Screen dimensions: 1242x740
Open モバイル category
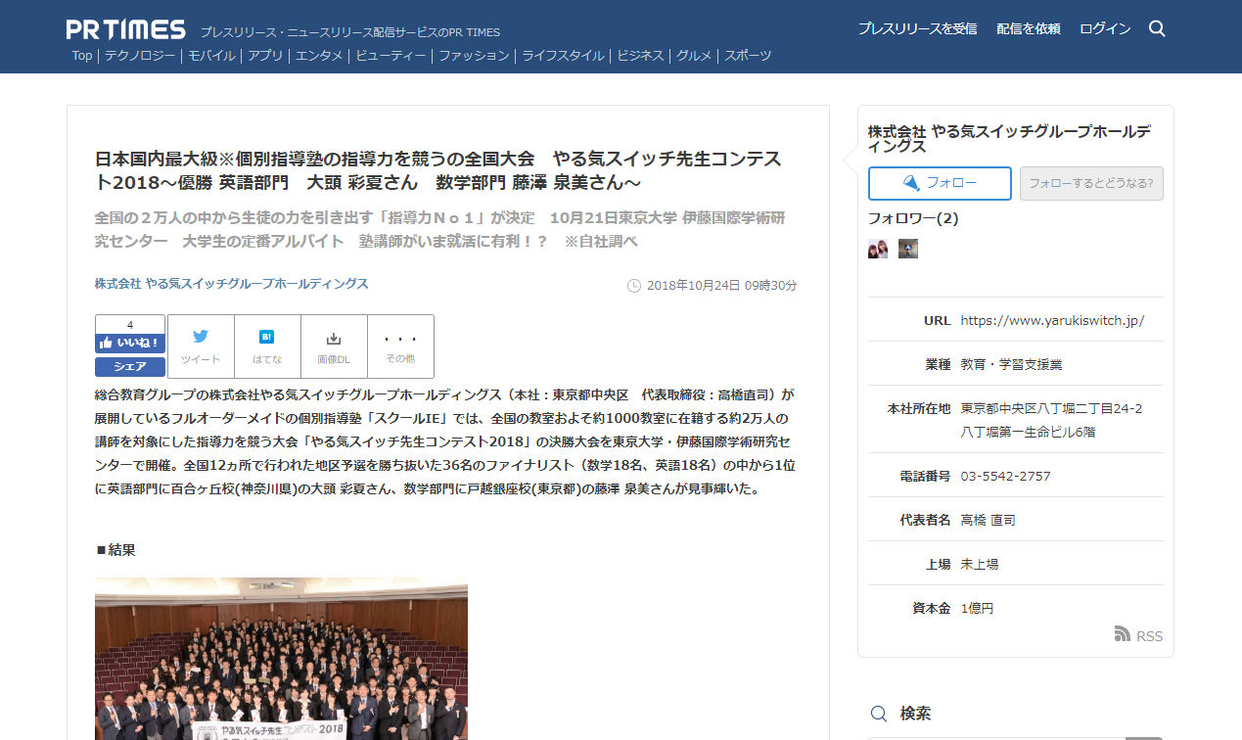coord(211,56)
